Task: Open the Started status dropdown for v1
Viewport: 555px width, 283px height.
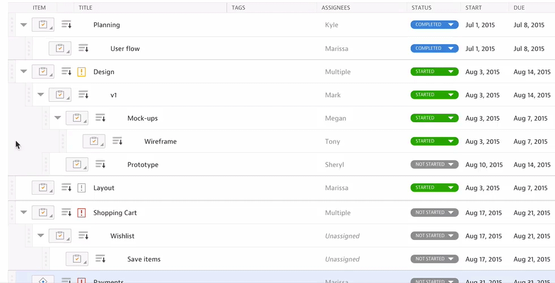Action: coord(434,95)
